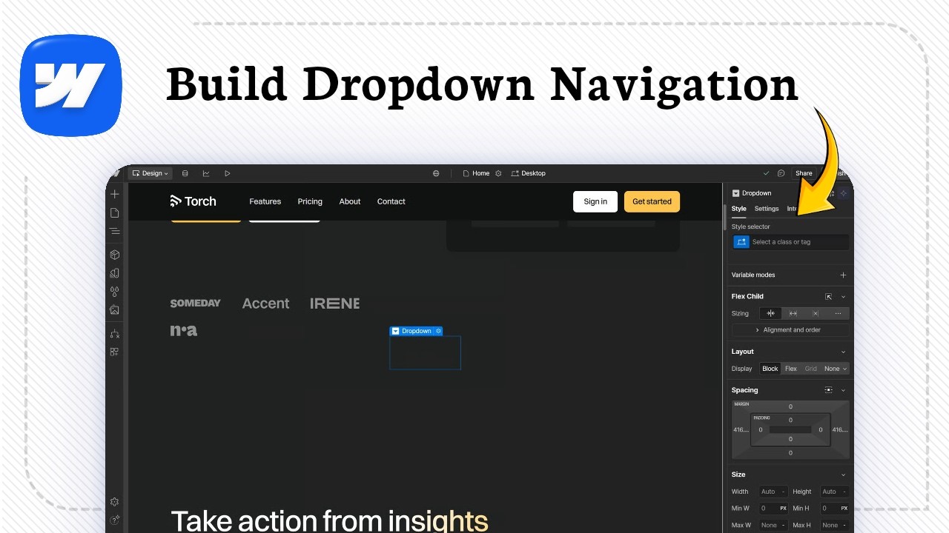Collapse the Layout section chevron

[x=843, y=352]
